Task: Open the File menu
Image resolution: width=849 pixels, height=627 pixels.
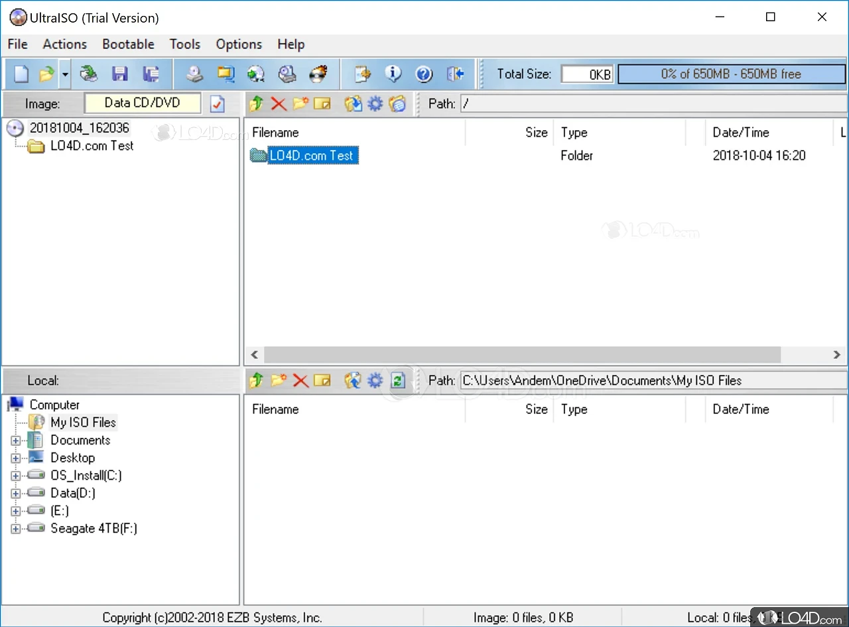Action: pyautogui.click(x=18, y=44)
